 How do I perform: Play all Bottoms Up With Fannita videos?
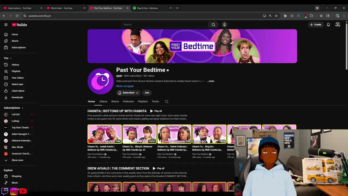click(156, 111)
